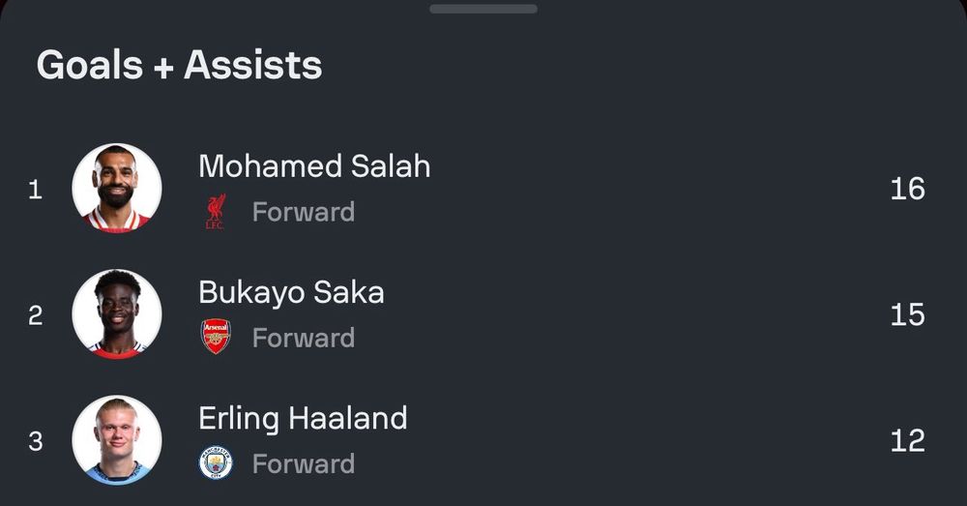This screenshot has width=967, height=506.
Task: Select the Erling Haaland name link
Action: coord(303,418)
